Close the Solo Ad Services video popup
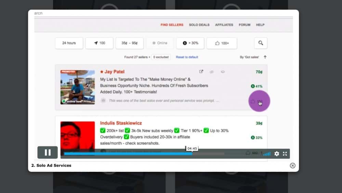This screenshot has width=342, height=193. [292, 166]
